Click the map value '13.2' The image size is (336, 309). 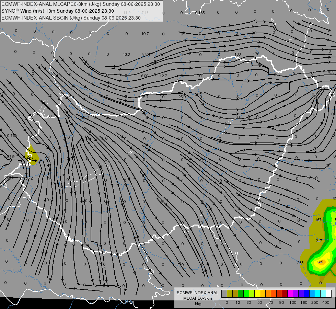127,55
